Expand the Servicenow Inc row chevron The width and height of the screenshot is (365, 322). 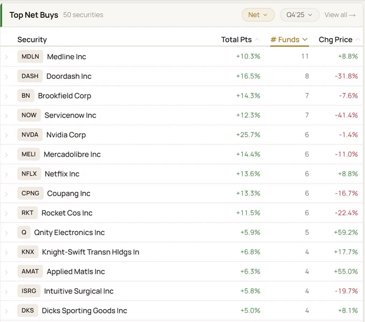[x=6, y=115]
